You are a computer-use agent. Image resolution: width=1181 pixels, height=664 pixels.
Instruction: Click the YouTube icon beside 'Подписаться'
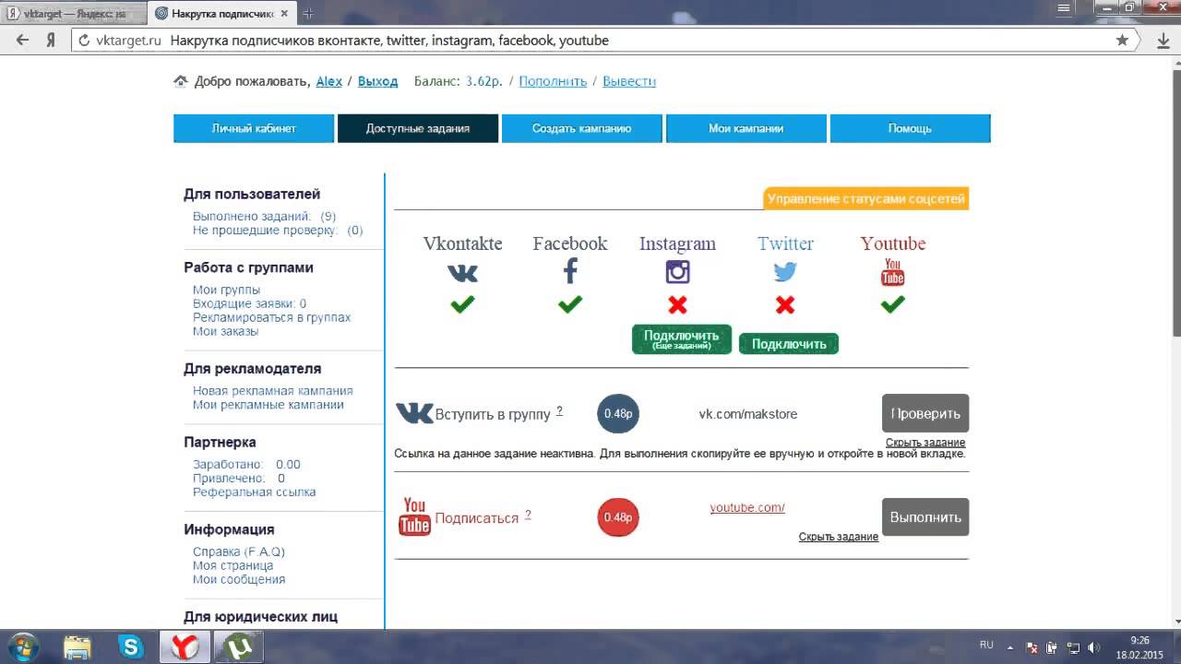coord(414,516)
